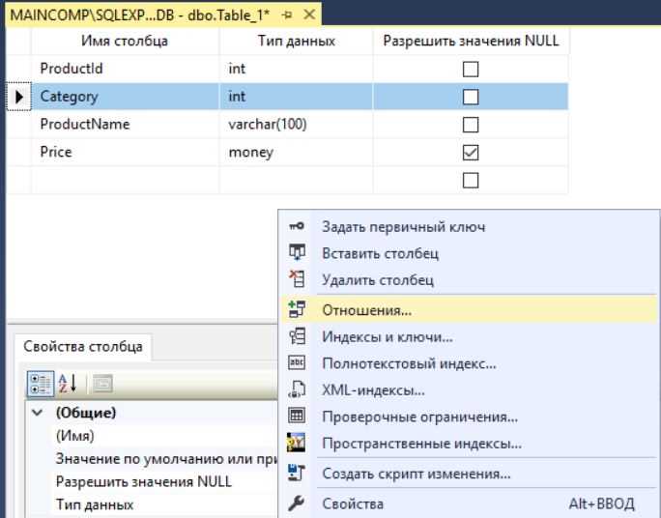Click the property pages icon in properties toolbar
Screen dimensions: 661x518
(x=102, y=384)
